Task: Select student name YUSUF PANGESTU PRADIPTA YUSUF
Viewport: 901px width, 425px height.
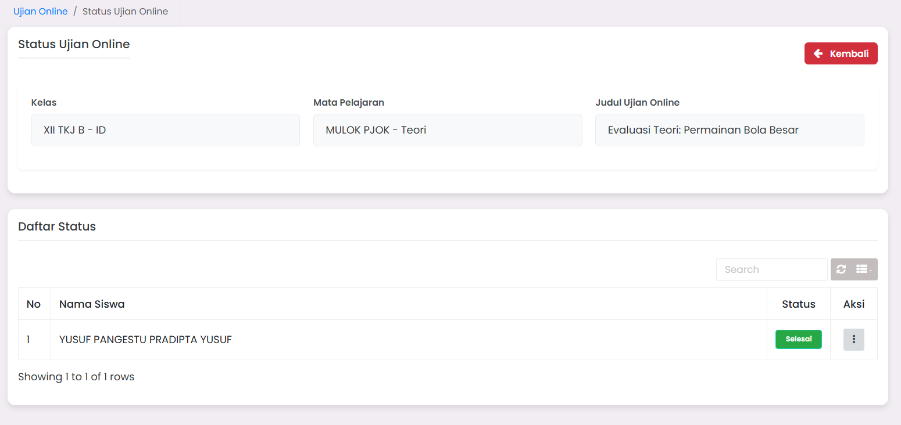Action: coord(145,340)
